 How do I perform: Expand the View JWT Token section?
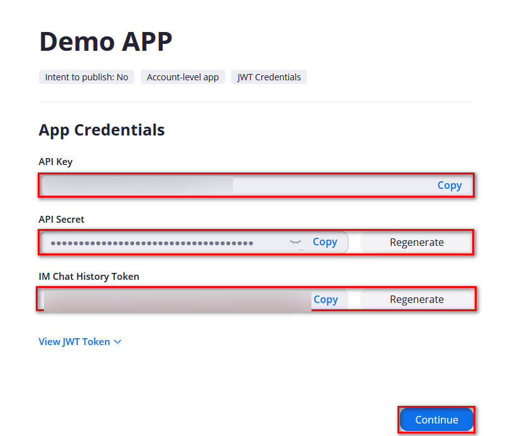80,342
